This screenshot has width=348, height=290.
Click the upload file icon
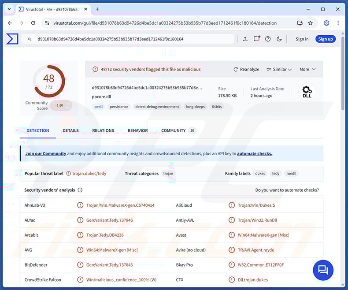click(245, 39)
